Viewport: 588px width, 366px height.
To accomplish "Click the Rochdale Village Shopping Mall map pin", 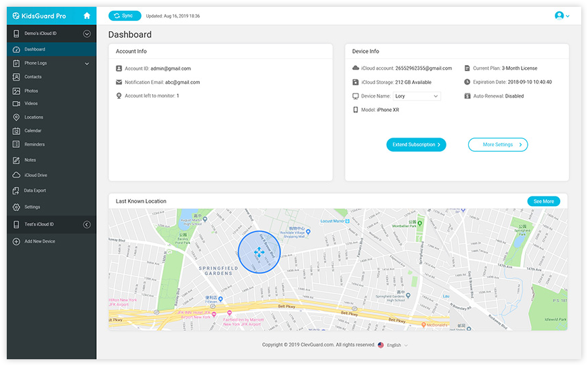I will [308, 232].
